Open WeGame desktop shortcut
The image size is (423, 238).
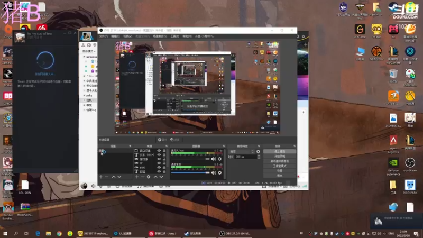tap(360, 31)
